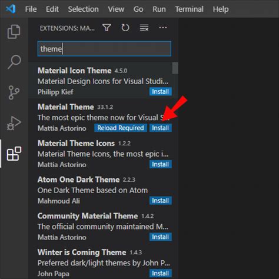This screenshot has width=279, height=279.
Task: Open the Source Control view
Action: (x=14, y=92)
